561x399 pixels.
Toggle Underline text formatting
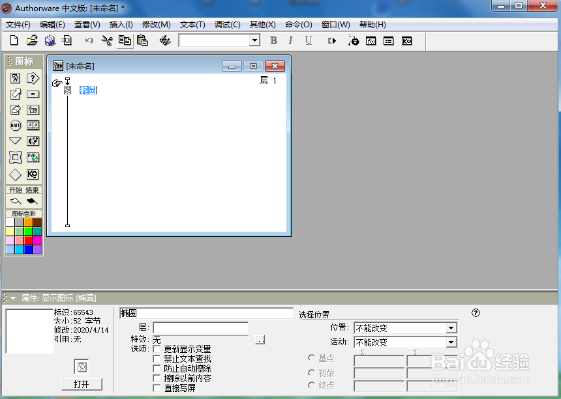[309, 41]
